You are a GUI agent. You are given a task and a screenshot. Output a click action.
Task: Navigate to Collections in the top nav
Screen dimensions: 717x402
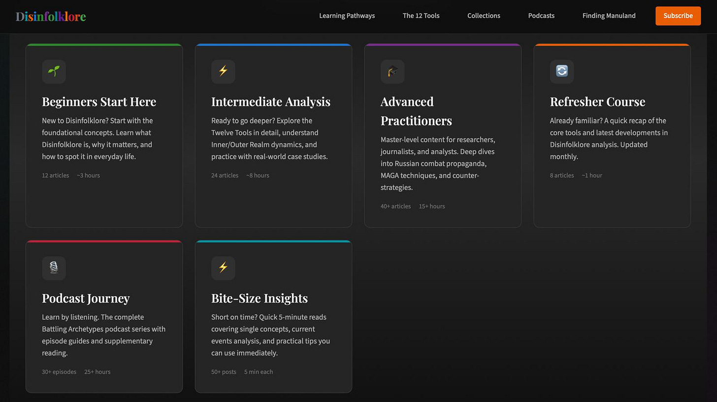[484, 16]
